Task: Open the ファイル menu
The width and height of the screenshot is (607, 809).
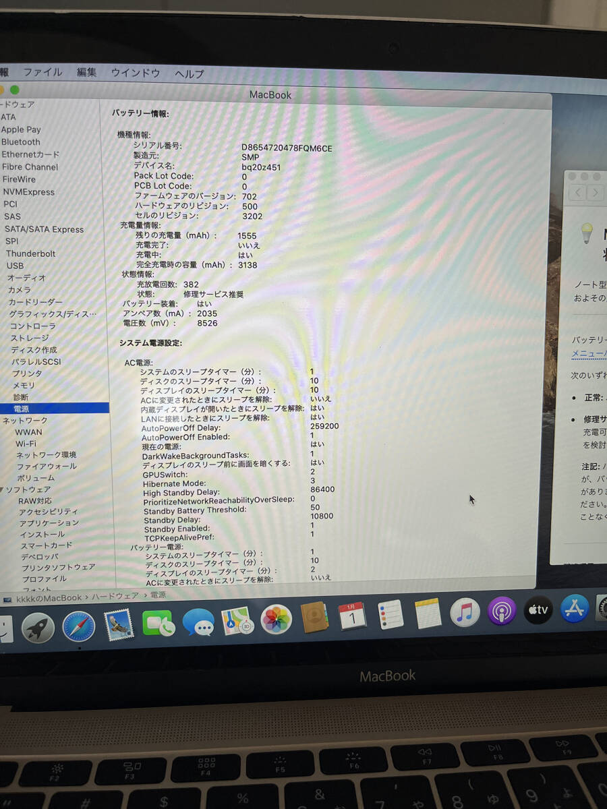Action: click(x=42, y=72)
